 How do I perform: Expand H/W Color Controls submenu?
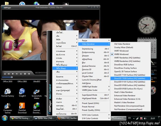[x=94, y=115]
